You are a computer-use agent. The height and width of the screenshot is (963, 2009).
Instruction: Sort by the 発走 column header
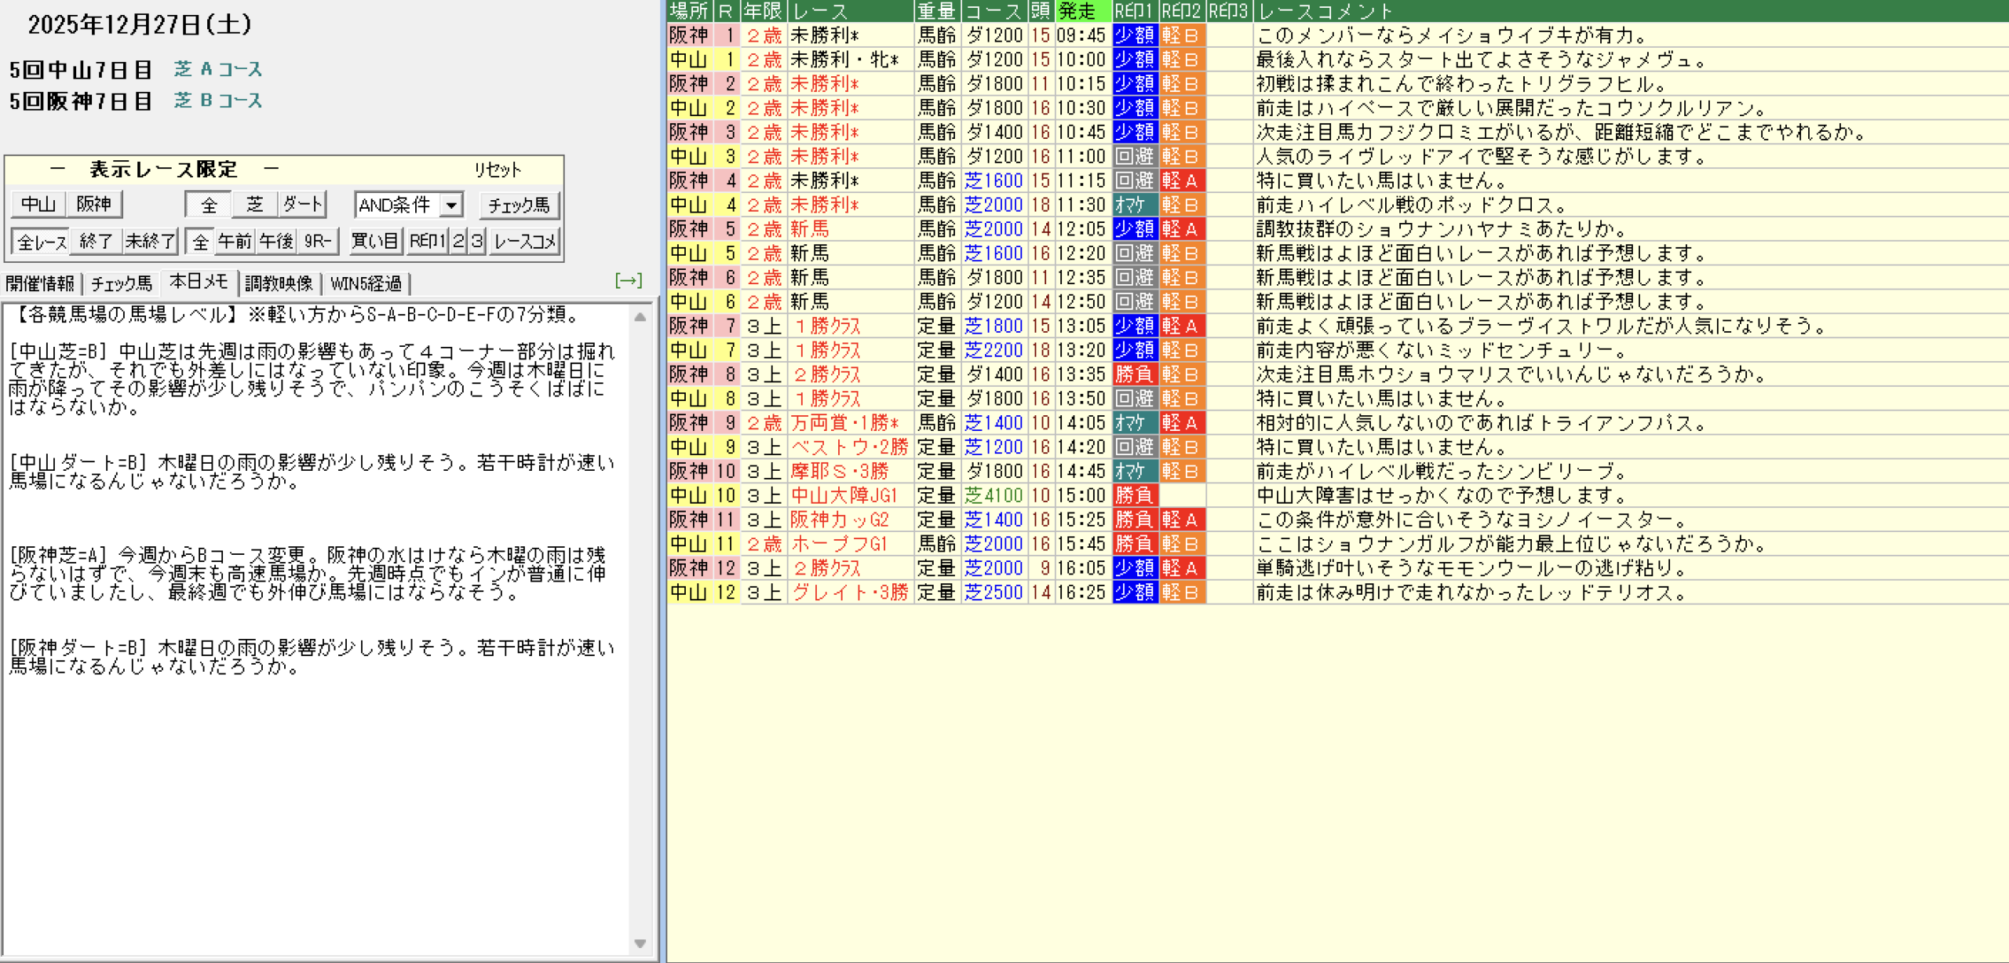tap(1081, 11)
